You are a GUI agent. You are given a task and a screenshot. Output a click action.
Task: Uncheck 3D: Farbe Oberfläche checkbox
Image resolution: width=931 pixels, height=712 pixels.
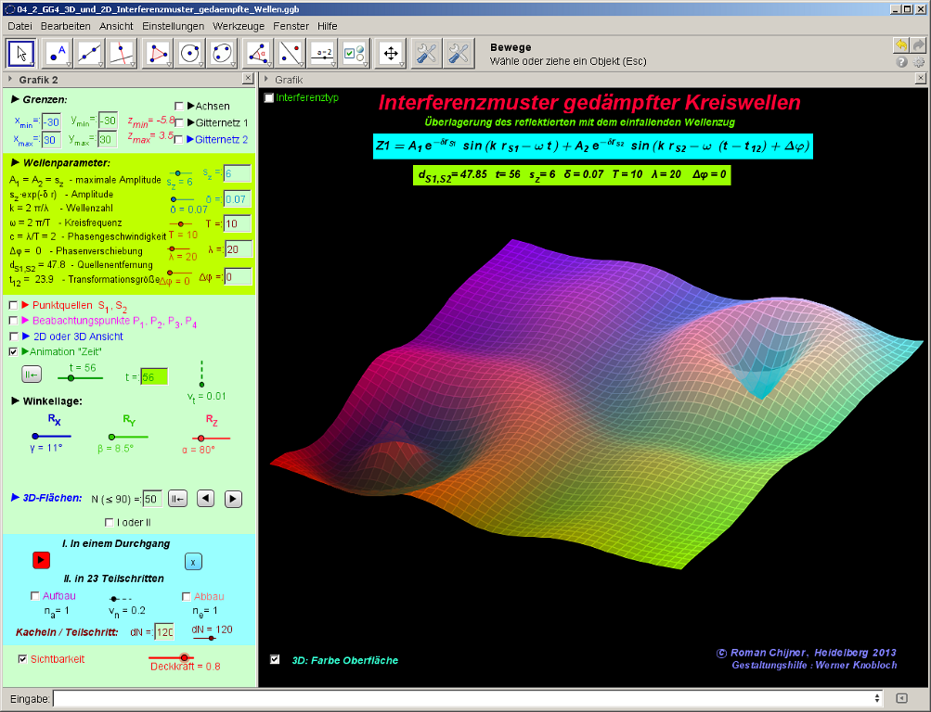[x=274, y=659]
